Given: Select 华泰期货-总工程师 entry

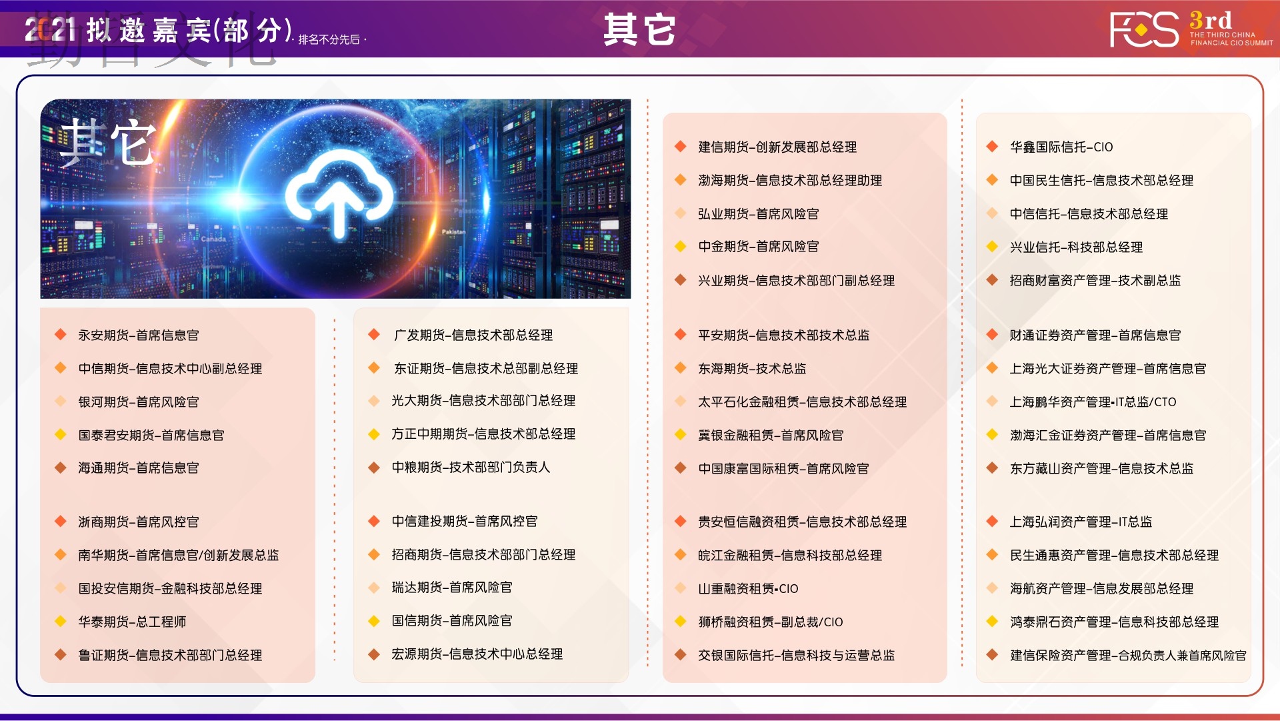Looking at the screenshot, I should click(132, 622).
